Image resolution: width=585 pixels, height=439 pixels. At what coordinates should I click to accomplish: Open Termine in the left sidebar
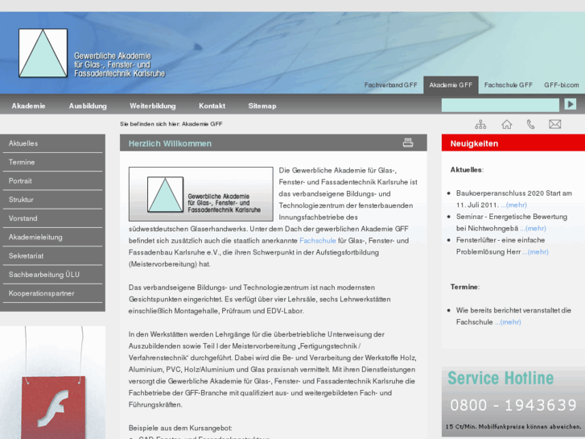coord(52,162)
